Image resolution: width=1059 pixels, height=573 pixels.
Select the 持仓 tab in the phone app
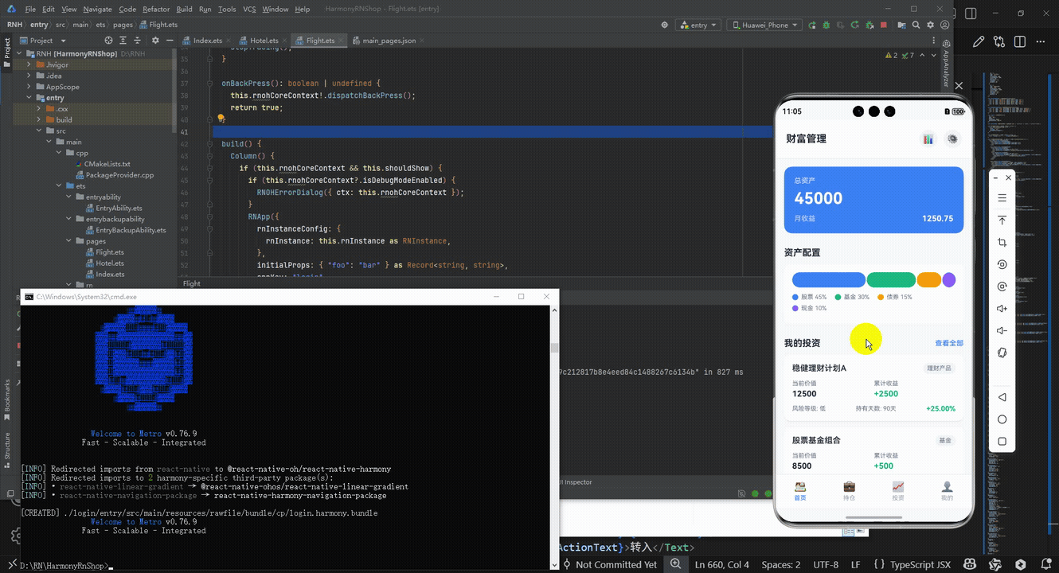849,490
